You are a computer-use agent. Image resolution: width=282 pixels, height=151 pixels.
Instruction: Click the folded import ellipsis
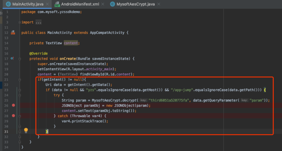click(x=38, y=22)
